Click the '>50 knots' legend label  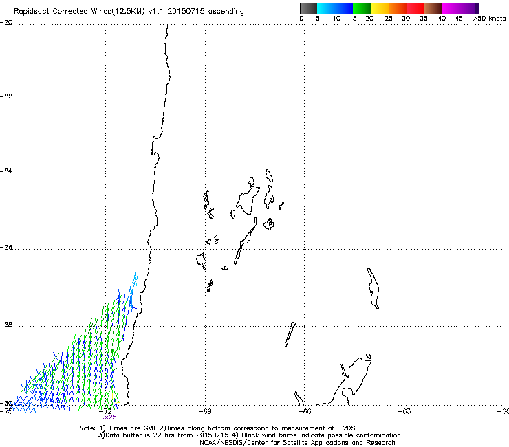point(489,19)
